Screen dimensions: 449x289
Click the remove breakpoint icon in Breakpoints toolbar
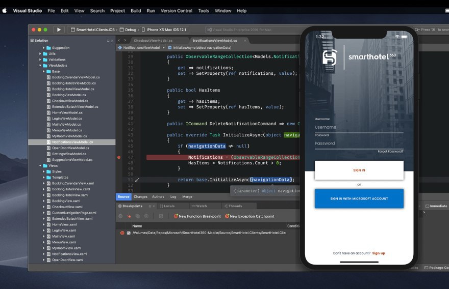(x=129, y=216)
